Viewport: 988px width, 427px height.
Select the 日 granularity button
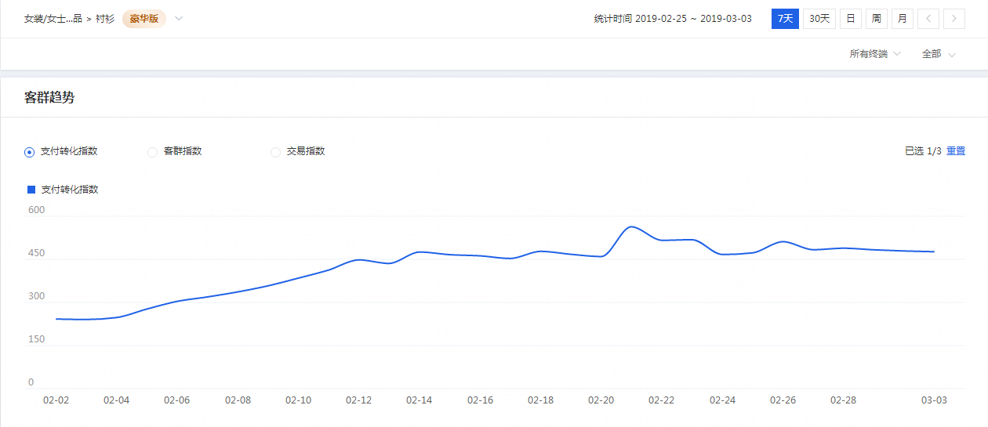tap(850, 19)
